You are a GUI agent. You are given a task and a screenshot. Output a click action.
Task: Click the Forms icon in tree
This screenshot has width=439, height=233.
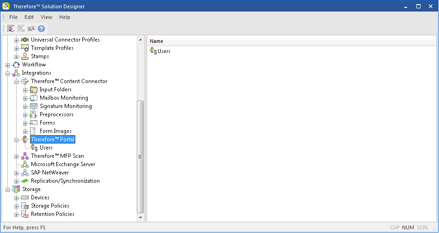point(34,123)
